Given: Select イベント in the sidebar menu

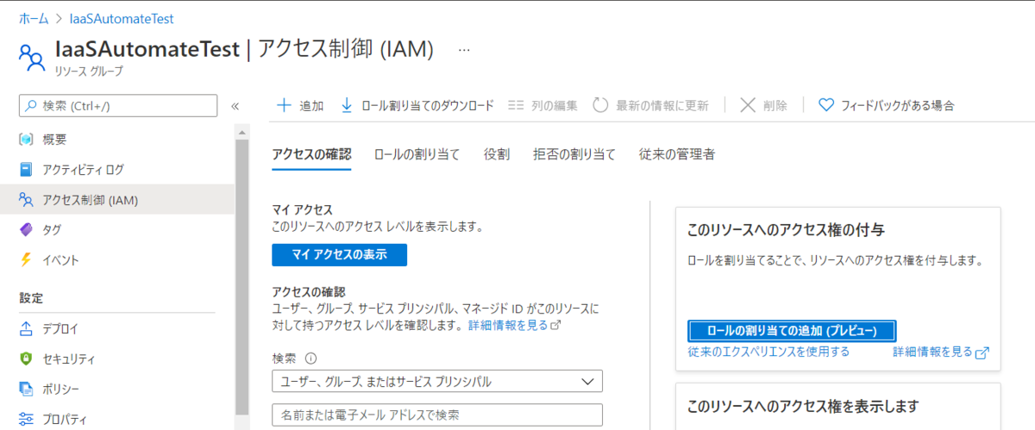Looking at the screenshot, I should (117, 260).
